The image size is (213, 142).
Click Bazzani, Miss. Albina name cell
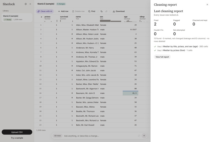(87, 107)
